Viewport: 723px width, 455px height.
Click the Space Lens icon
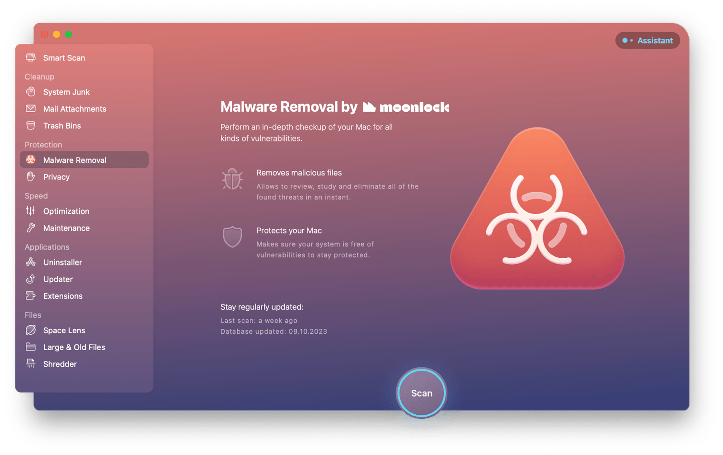(x=31, y=330)
